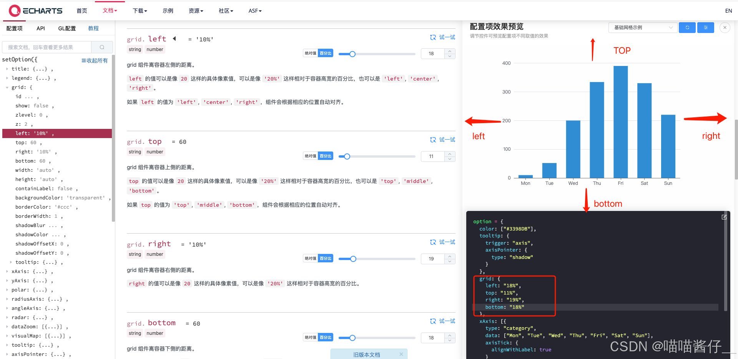Decrease grid.left value stepper down

coord(450,56)
